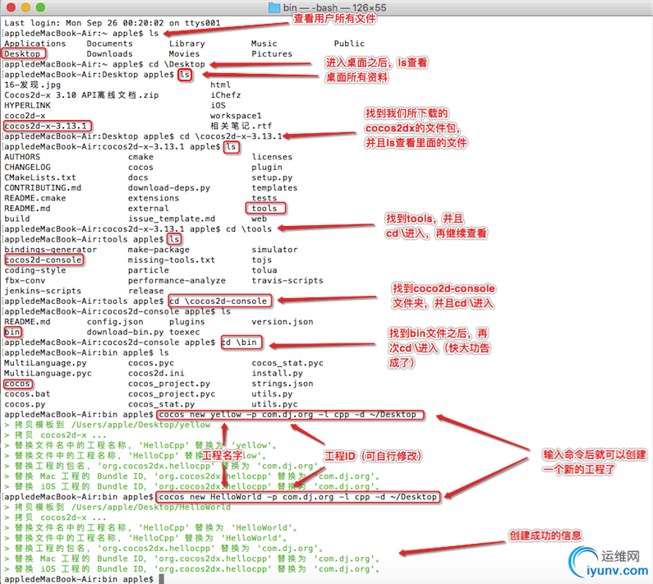Click the 'performance-analyze' entry
Image resolution: width=653 pixels, height=584 pixels.
[177, 281]
